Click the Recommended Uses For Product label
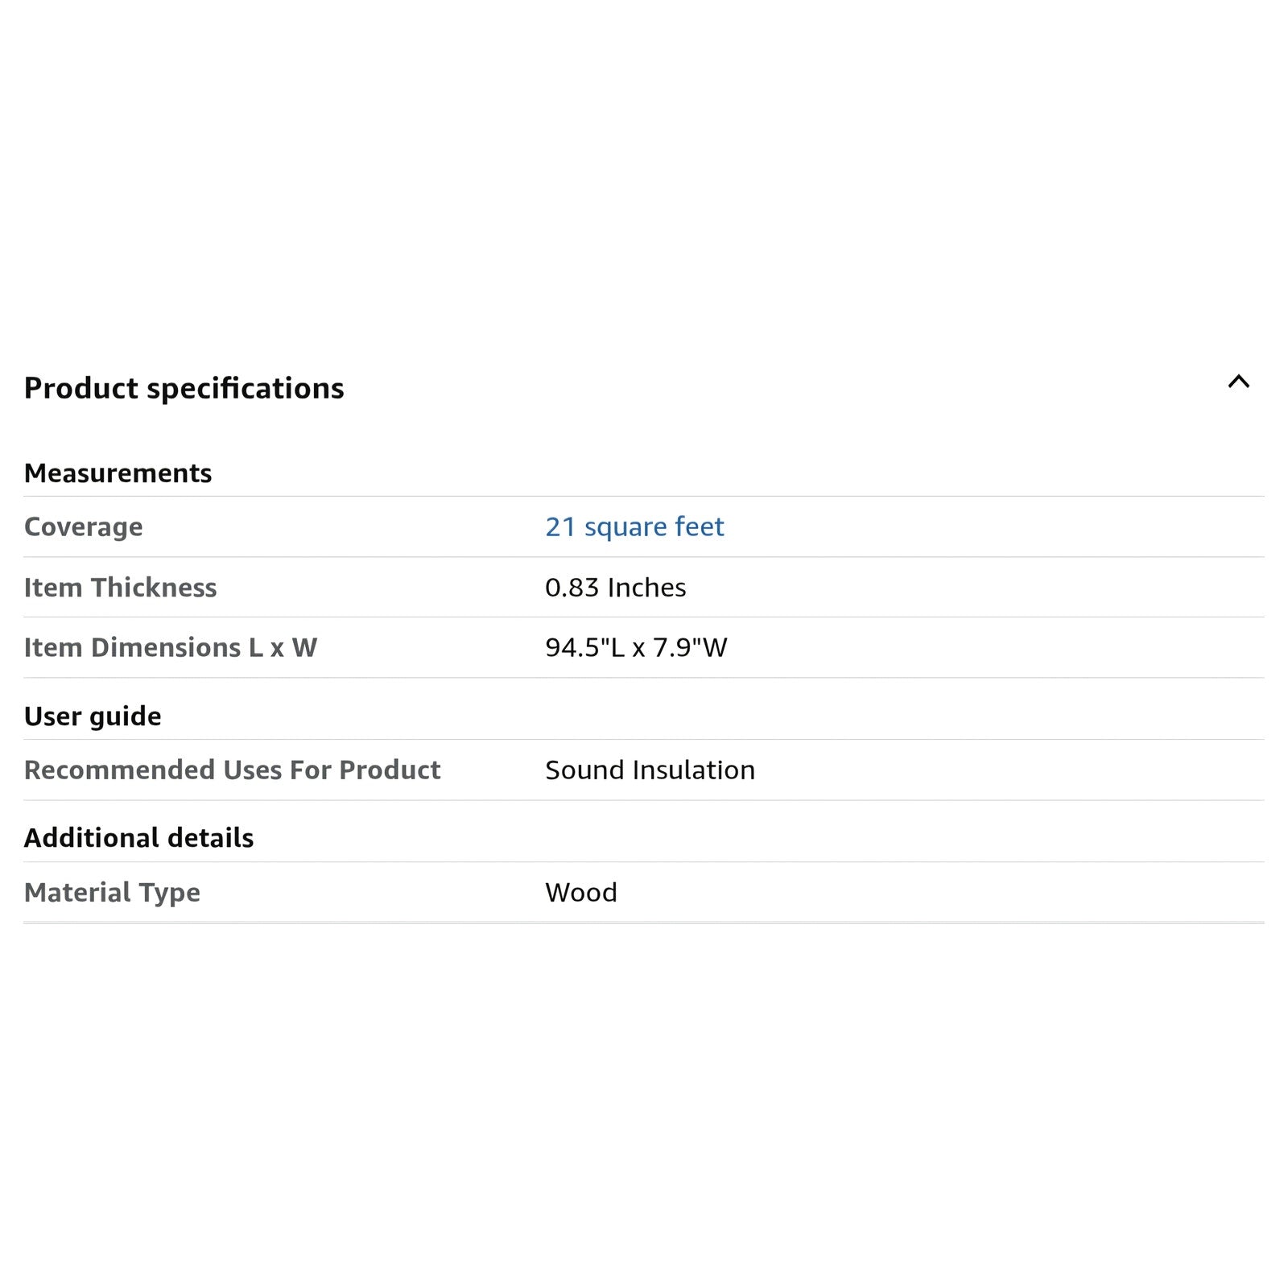 232,770
